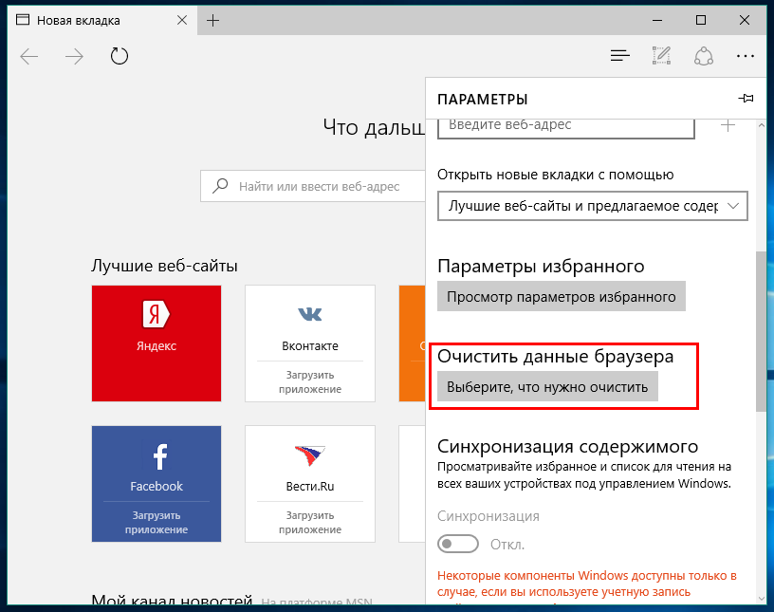Click the Forward navigation arrow
Viewport: 774px width, 612px height.
pos(74,56)
